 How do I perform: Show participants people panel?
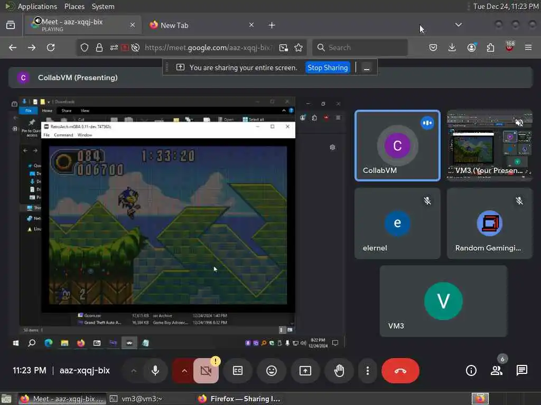497,371
